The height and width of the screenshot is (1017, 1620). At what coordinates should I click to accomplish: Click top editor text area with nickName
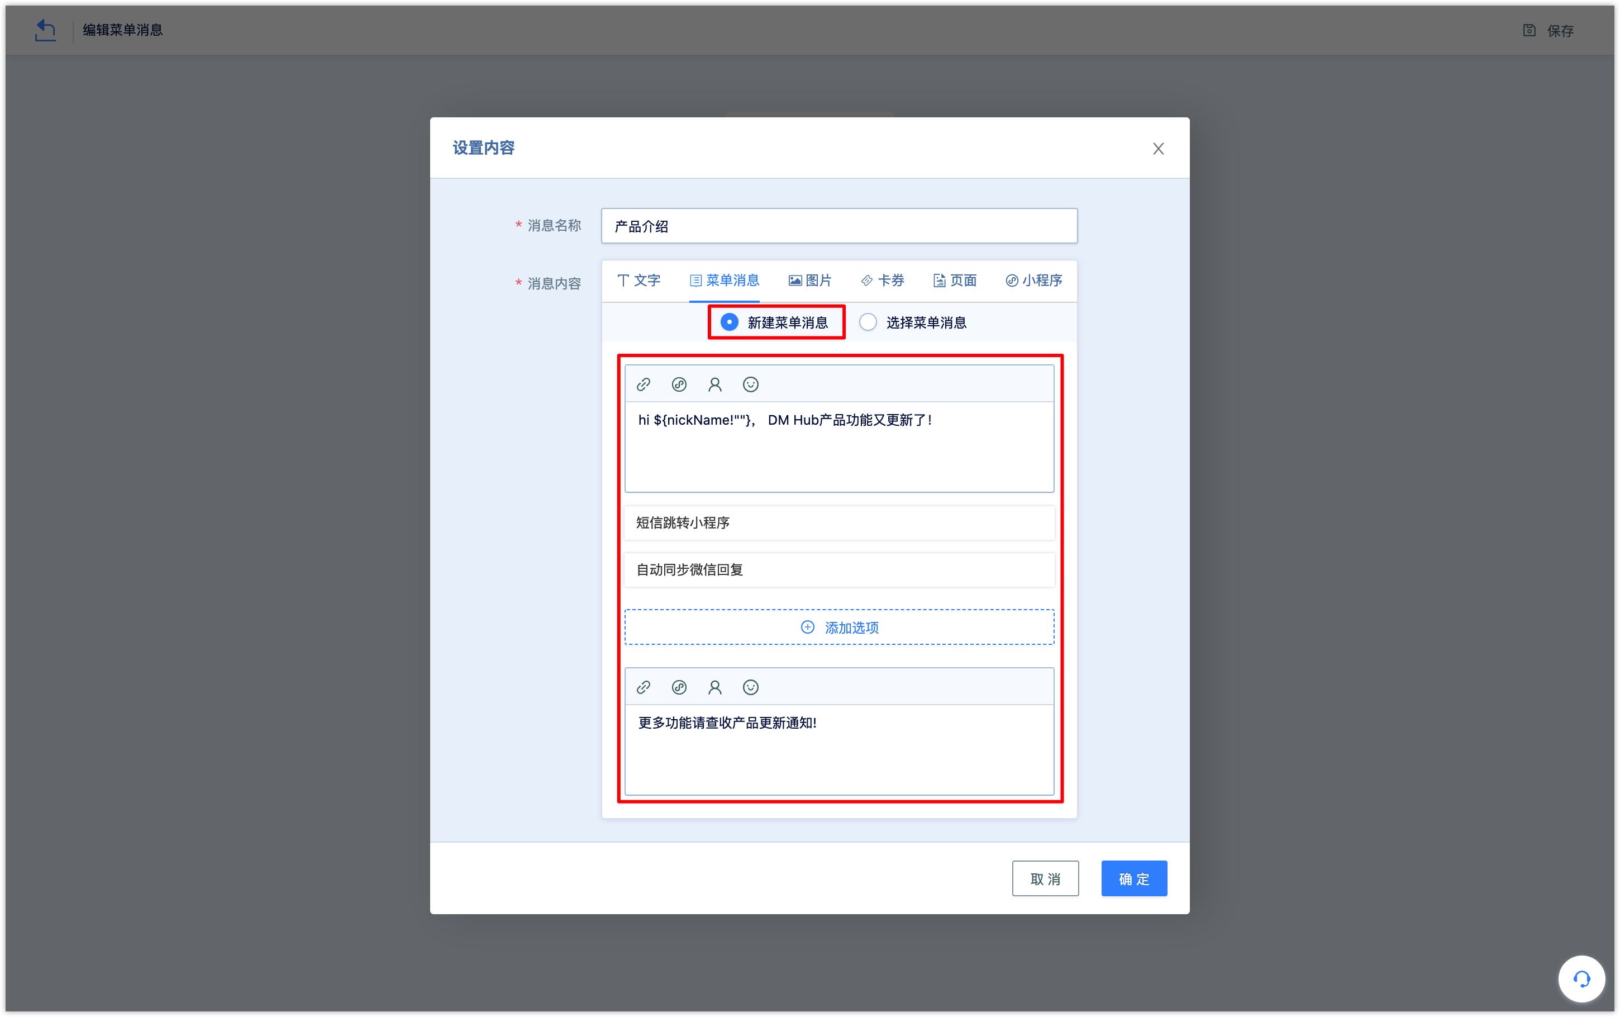[x=839, y=446]
